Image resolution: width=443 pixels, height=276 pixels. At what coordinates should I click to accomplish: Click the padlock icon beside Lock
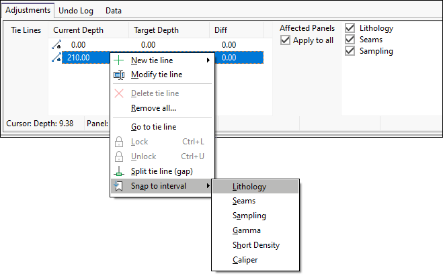pos(119,142)
